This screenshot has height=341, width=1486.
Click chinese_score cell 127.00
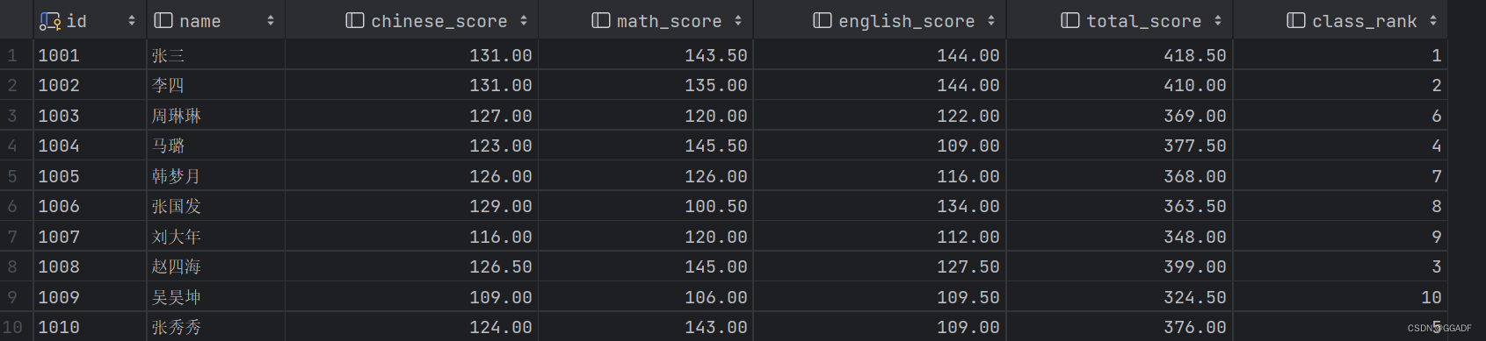[411, 116]
